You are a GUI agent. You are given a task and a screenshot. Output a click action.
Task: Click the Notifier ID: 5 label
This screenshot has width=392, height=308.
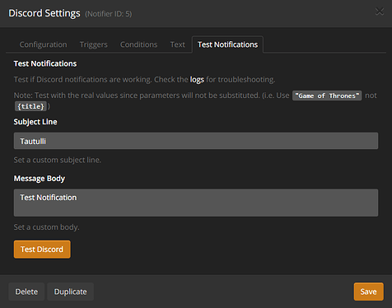coord(109,14)
